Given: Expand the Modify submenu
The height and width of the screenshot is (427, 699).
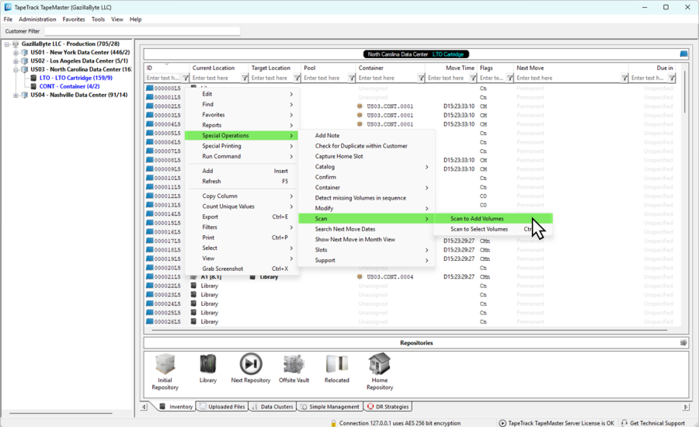Looking at the screenshot, I should pyautogui.click(x=426, y=209).
